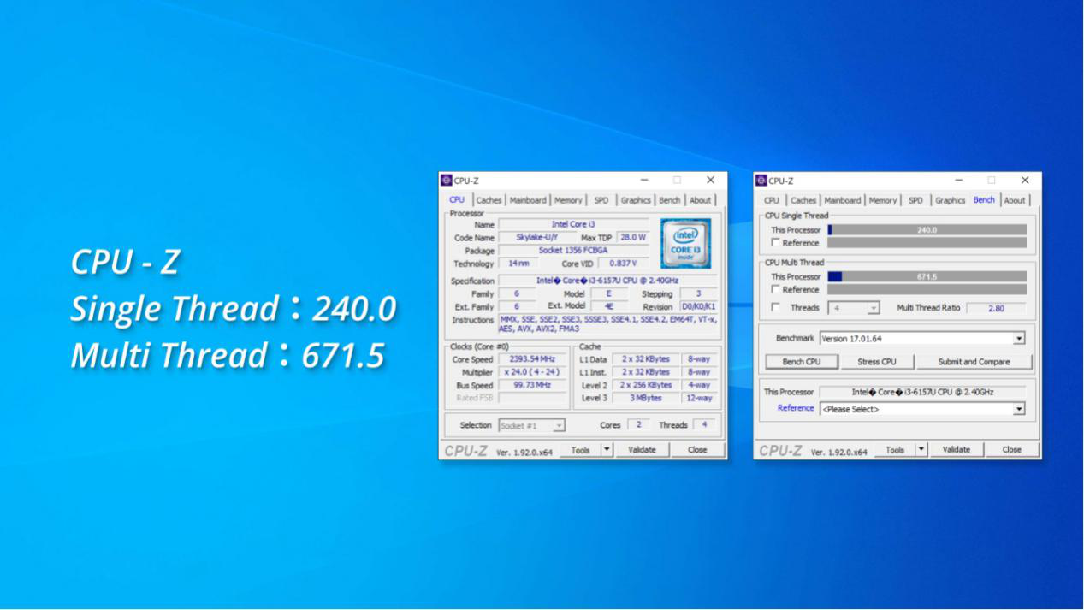Click Max TDP 28.0 W value
Screen dimensions: 1084x610
point(631,237)
